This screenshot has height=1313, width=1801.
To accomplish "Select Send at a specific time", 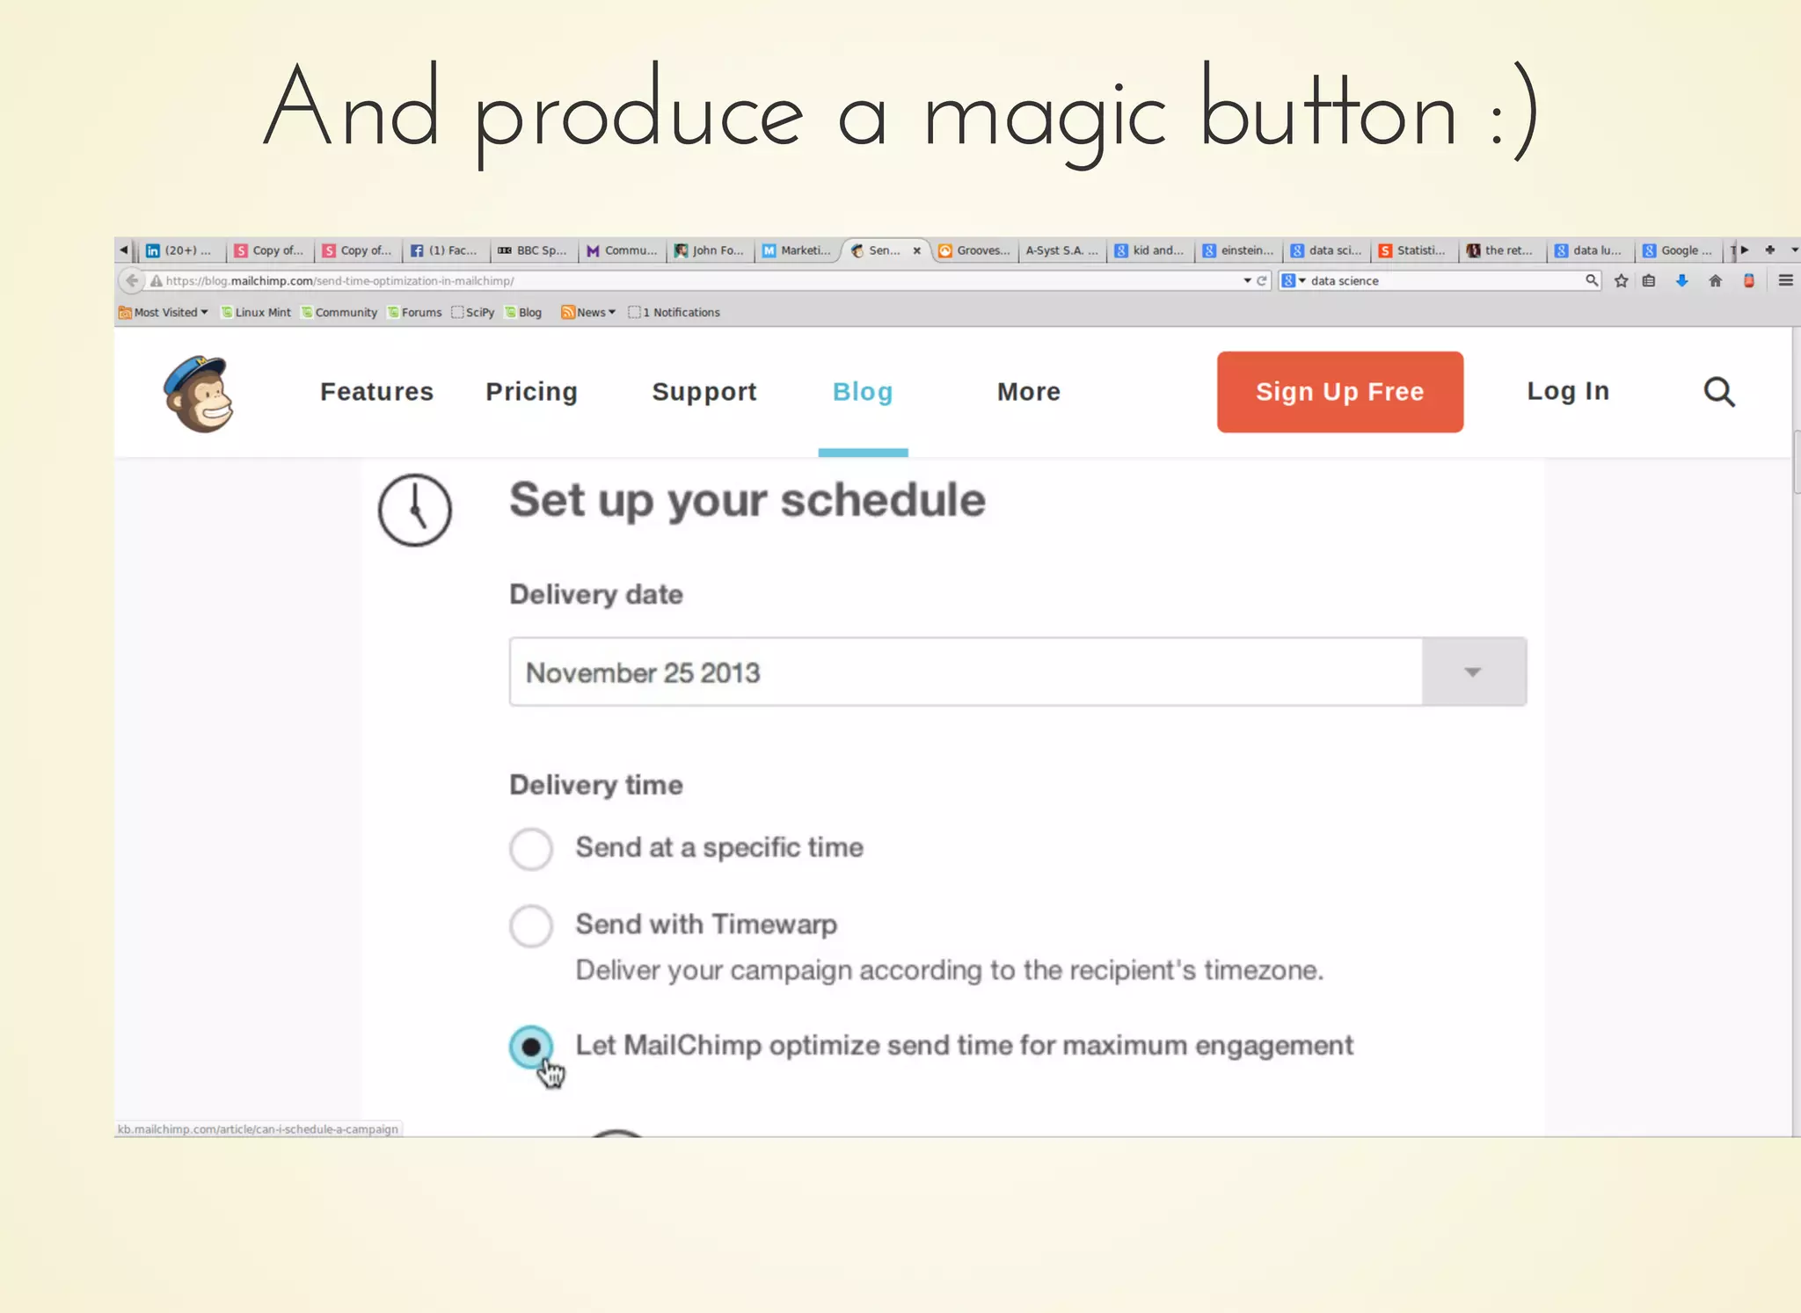I will [x=531, y=848].
